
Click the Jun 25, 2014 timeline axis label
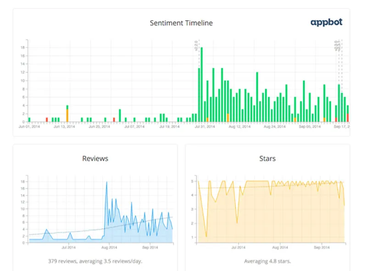point(100,126)
